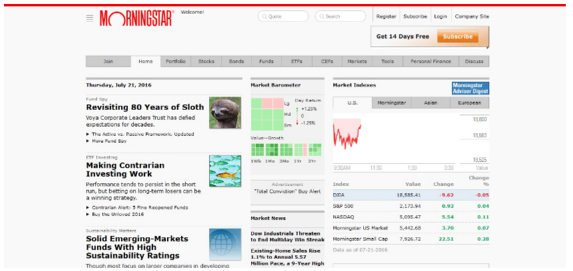Focus the Quote input field

pos(283,17)
